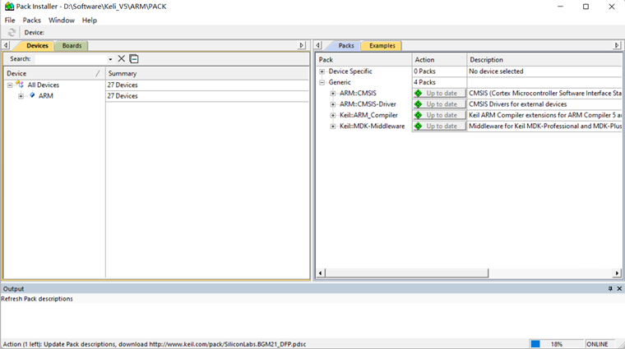Click the Output panel title label
This screenshot has height=349, width=625.
coord(13,288)
